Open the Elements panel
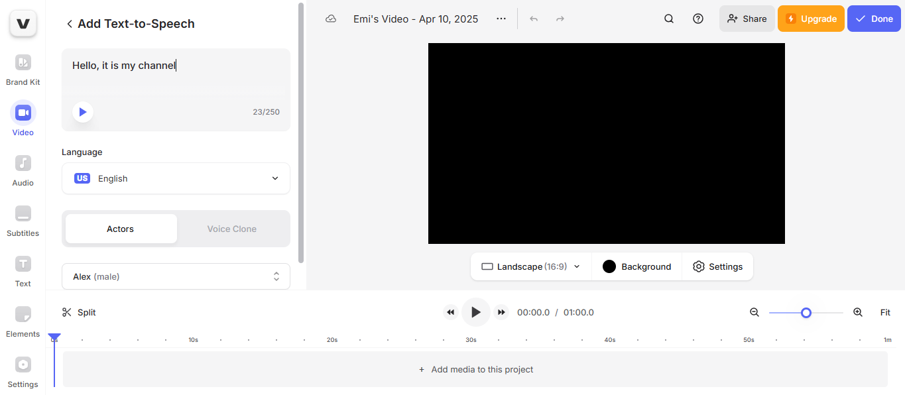This screenshot has width=905, height=395. (x=23, y=320)
